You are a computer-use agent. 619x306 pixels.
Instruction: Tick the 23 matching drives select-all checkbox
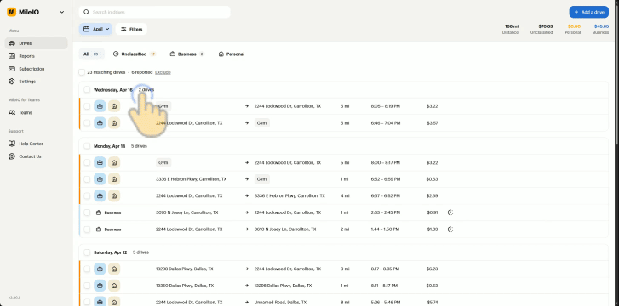[82, 72]
